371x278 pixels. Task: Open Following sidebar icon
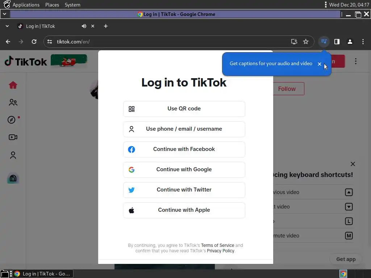(13, 102)
